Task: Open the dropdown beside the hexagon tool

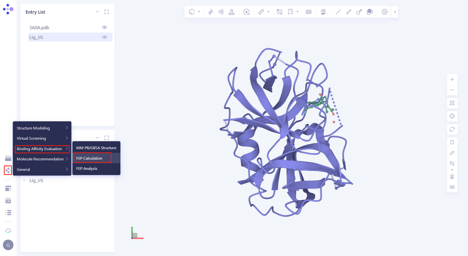Action: pos(199,12)
